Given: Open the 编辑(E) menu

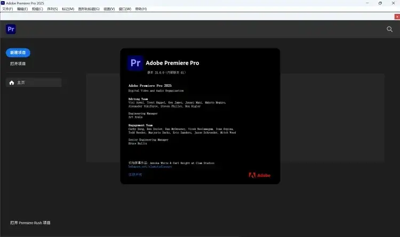Looking at the screenshot, I should click(22, 9).
